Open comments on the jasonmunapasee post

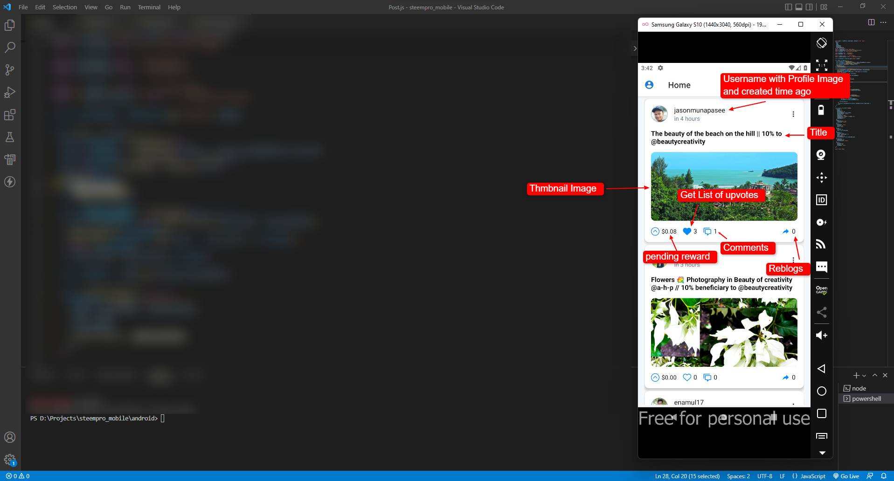click(x=707, y=232)
